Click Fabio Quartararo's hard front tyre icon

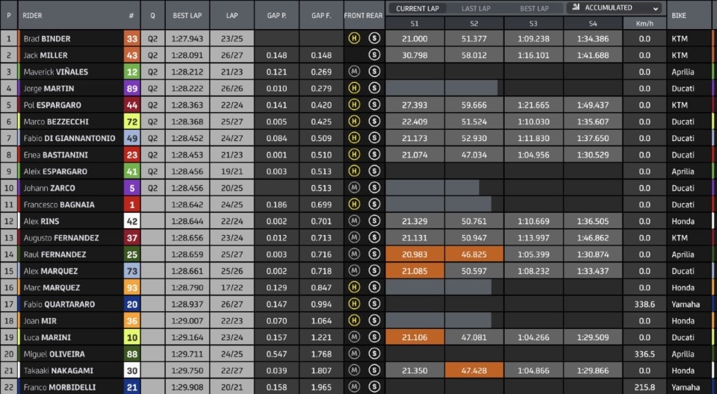(x=354, y=304)
